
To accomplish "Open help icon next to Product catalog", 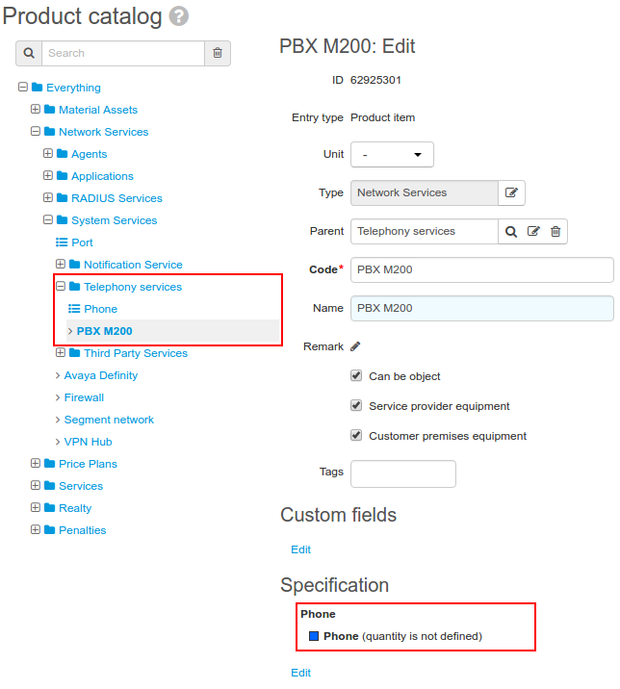I will tap(179, 16).
